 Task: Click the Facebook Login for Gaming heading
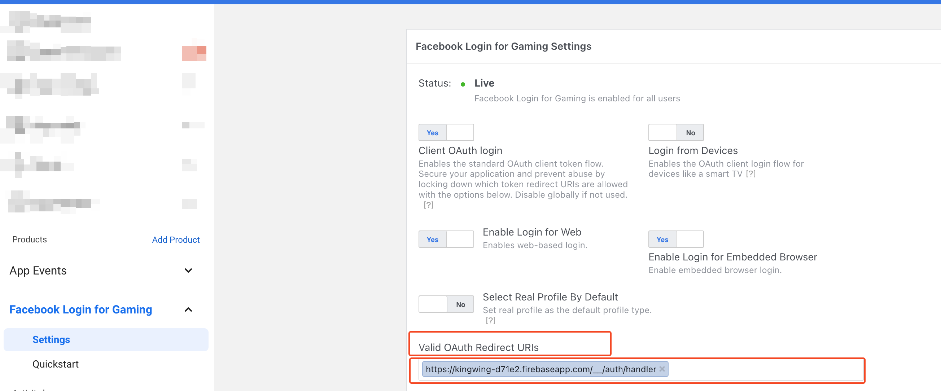coord(80,309)
